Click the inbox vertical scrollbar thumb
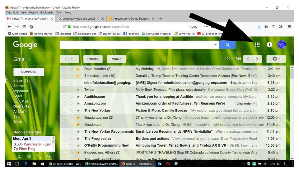Viewport: 299px width, 174px height. [292, 74]
